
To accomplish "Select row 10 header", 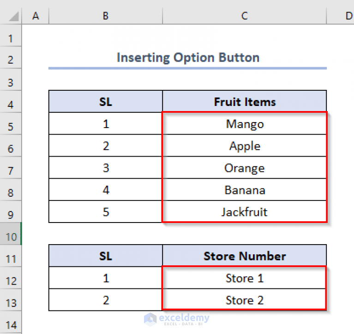I will (x=11, y=234).
